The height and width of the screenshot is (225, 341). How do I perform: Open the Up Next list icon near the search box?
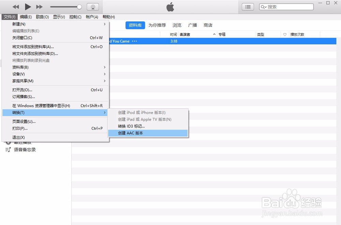click(248, 6)
